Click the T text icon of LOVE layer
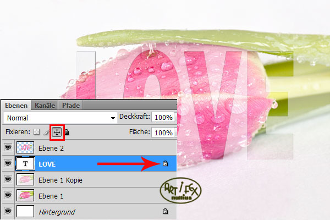The width and height of the screenshot is (330, 220). tap(25, 163)
